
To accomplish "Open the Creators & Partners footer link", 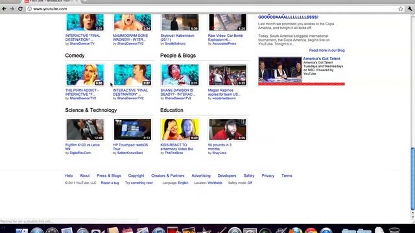I will tap(168, 175).
